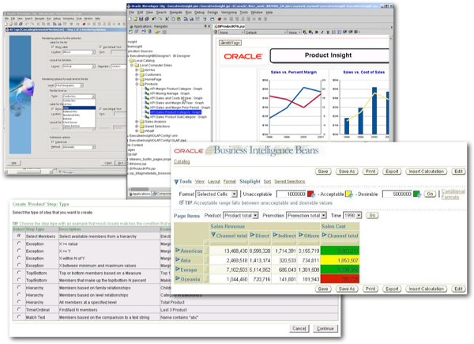
Task: Toggle Submit List checkbox in wizard dialog
Action: (53, 142)
